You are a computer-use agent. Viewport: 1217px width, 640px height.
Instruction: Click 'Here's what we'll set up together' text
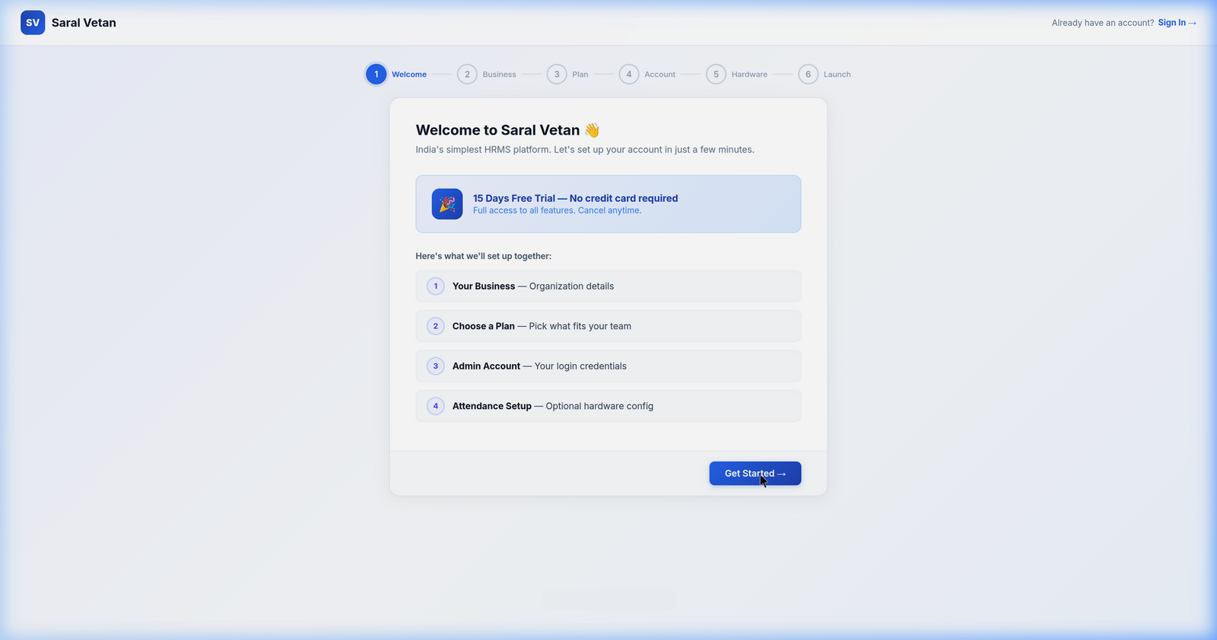[484, 256]
